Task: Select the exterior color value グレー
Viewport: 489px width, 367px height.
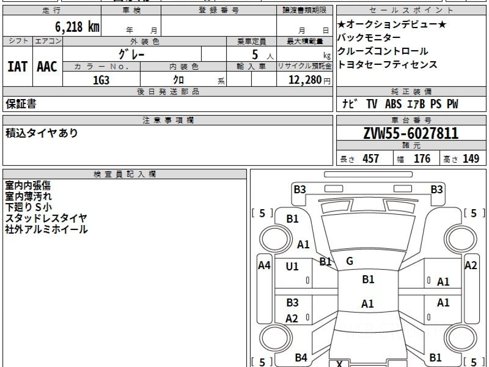Action: [x=132, y=54]
